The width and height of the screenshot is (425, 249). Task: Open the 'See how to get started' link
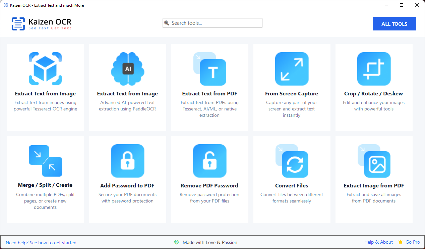pos(41,243)
